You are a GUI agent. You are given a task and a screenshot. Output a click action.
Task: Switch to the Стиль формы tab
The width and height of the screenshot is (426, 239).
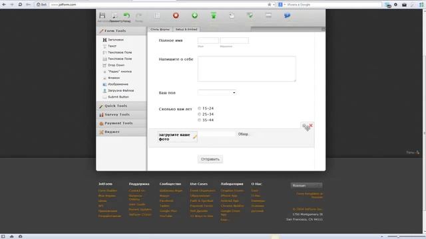coord(160,29)
